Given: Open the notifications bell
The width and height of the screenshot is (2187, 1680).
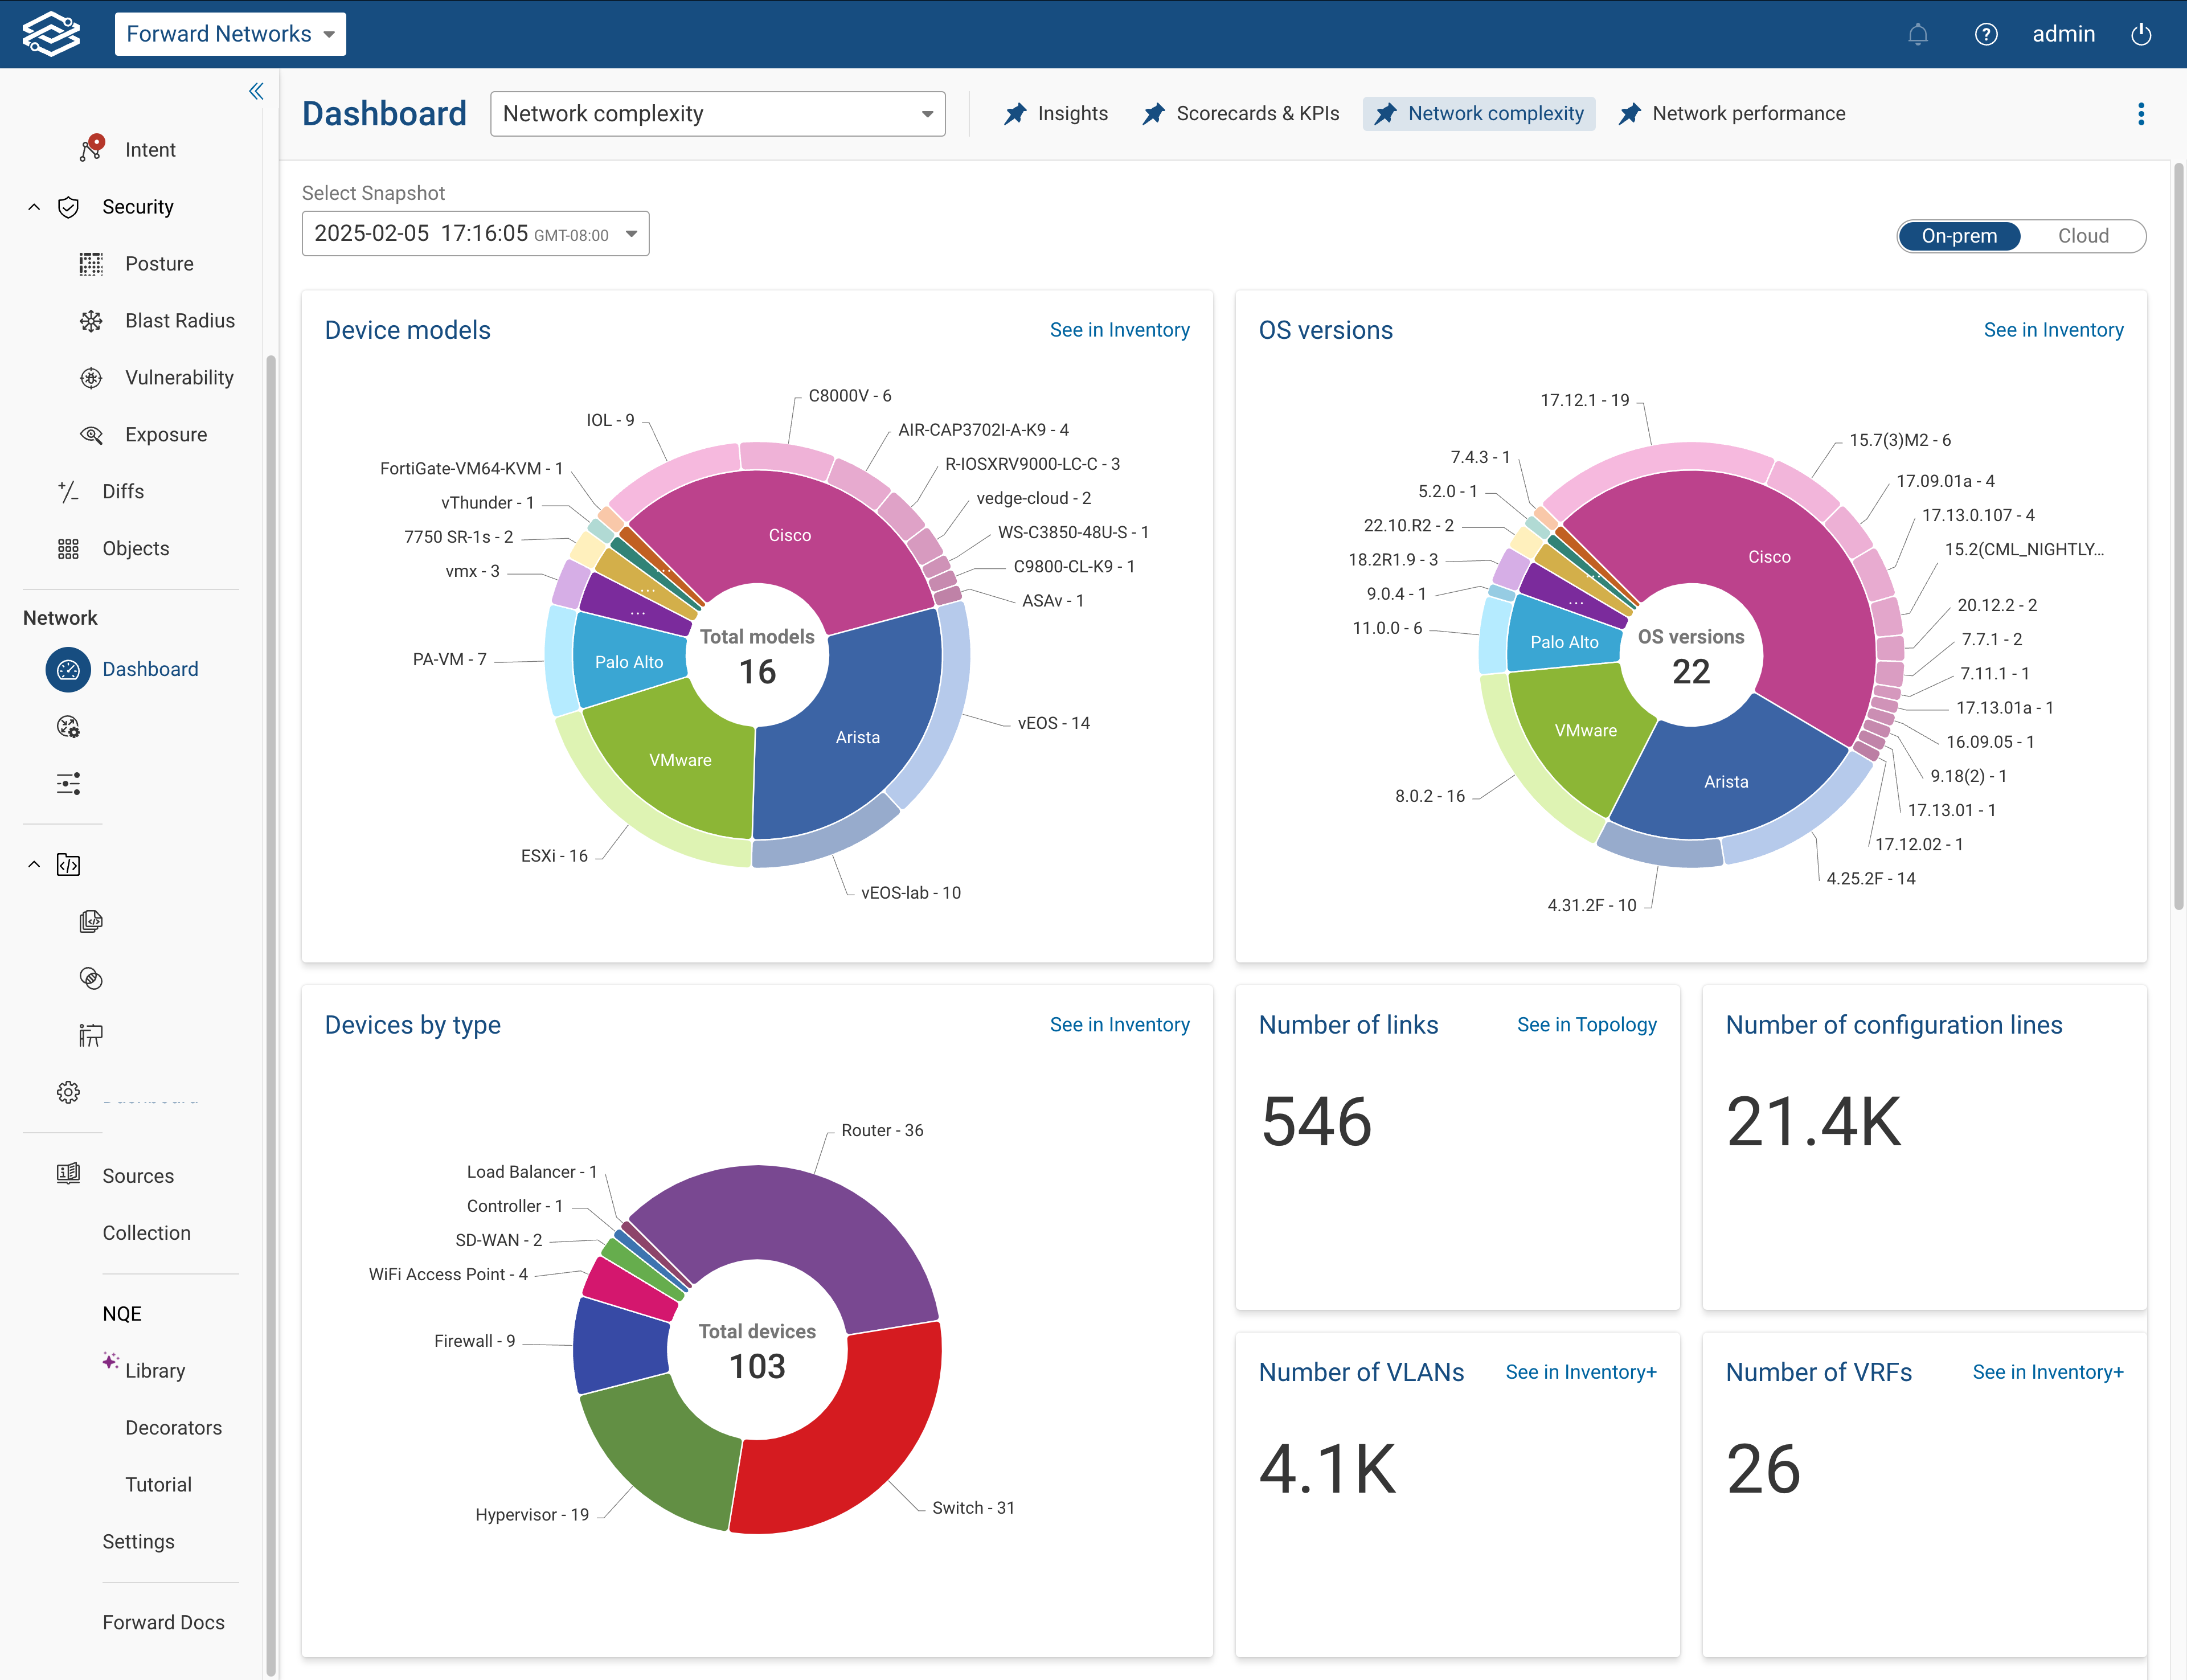Looking at the screenshot, I should coord(1918,33).
